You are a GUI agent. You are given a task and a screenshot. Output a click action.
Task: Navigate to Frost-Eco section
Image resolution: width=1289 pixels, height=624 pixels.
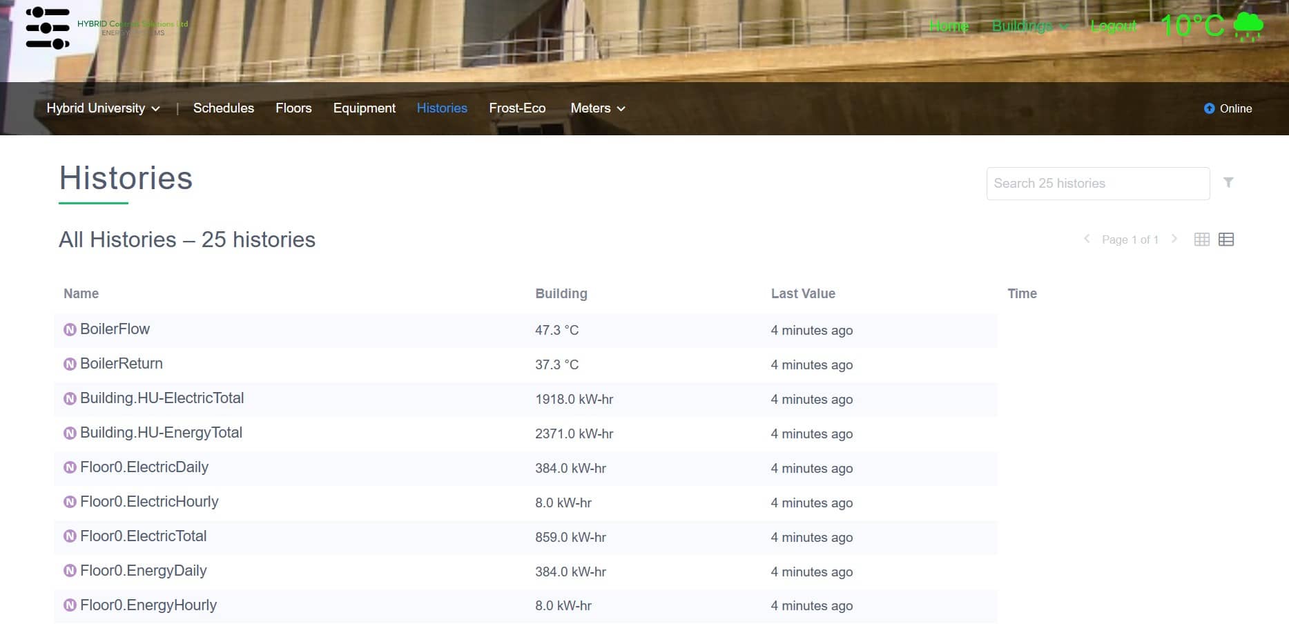click(517, 108)
